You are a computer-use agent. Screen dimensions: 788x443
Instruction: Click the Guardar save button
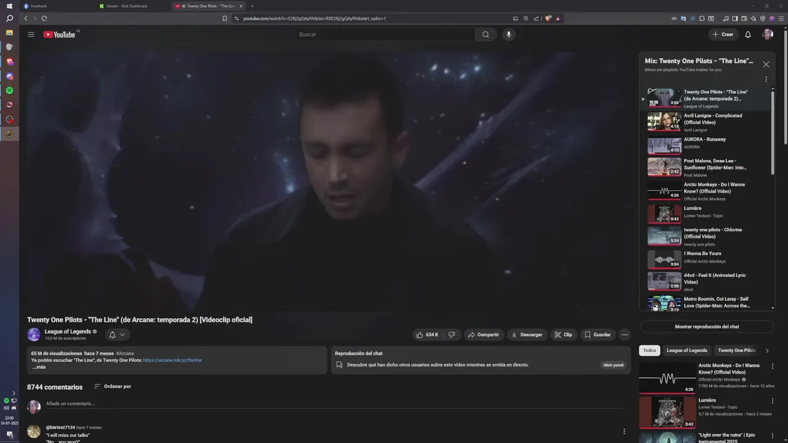coord(597,335)
